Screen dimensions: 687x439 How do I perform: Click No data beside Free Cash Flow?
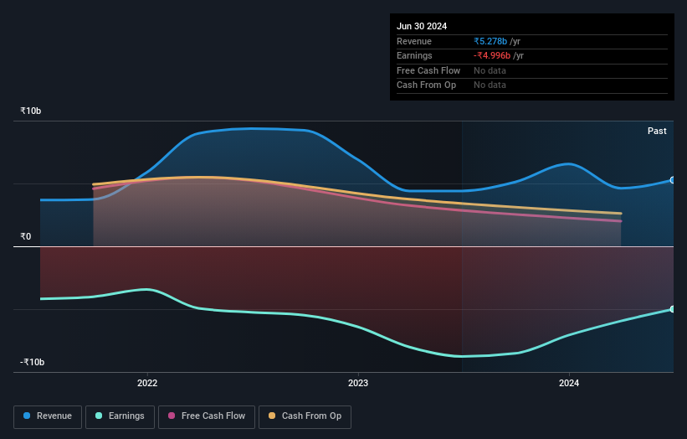[x=490, y=70]
